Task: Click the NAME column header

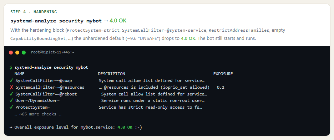Action: [x=19, y=74]
